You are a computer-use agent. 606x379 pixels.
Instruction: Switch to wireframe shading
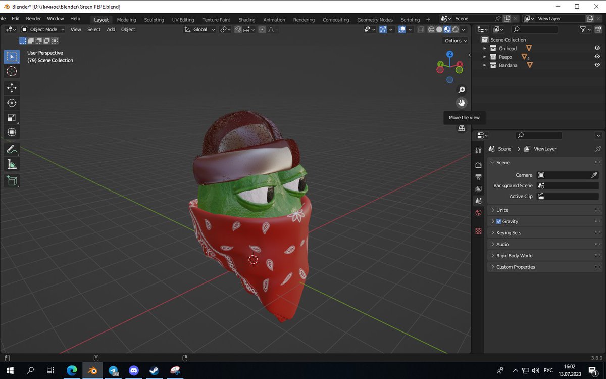pyautogui.click(x=431, y=30)
